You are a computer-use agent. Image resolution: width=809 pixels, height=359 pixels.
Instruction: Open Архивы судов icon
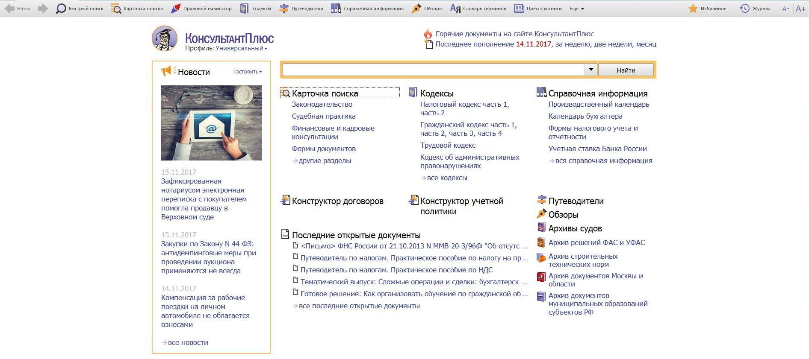[x=541, y=227]
